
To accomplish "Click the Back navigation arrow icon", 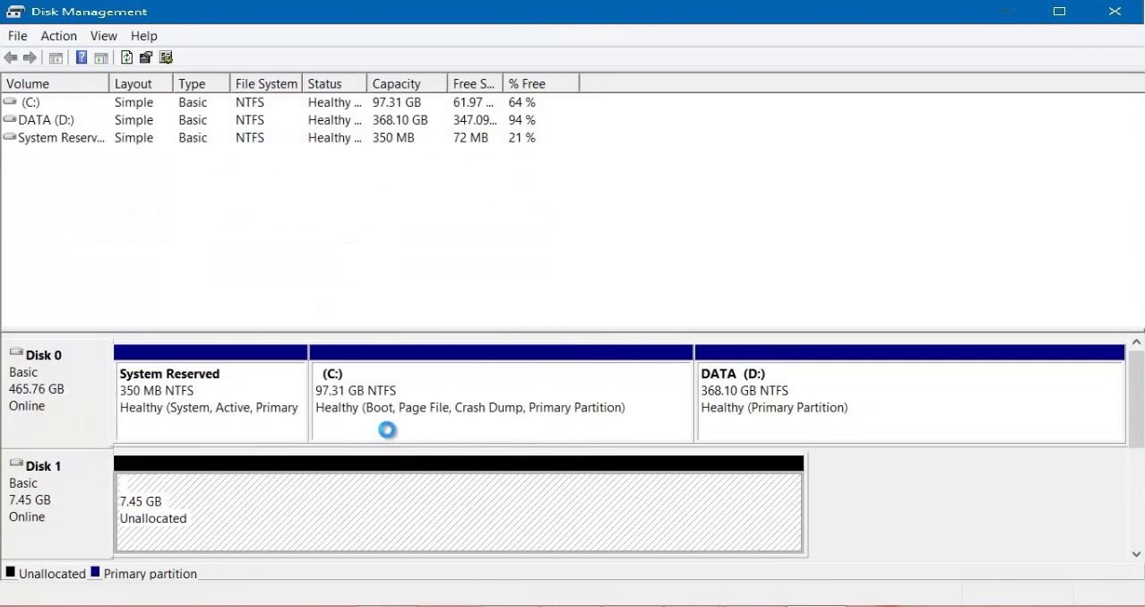I will (x=10, y=57).
